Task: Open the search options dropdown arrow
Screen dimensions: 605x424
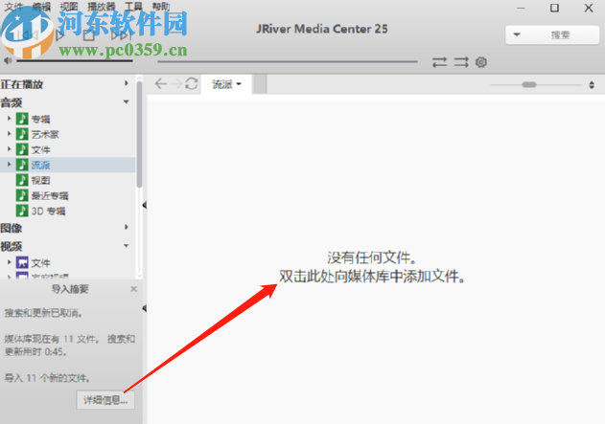Action: [x=517, y=35]
